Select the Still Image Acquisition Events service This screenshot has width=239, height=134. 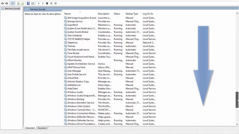coord(82,18)
